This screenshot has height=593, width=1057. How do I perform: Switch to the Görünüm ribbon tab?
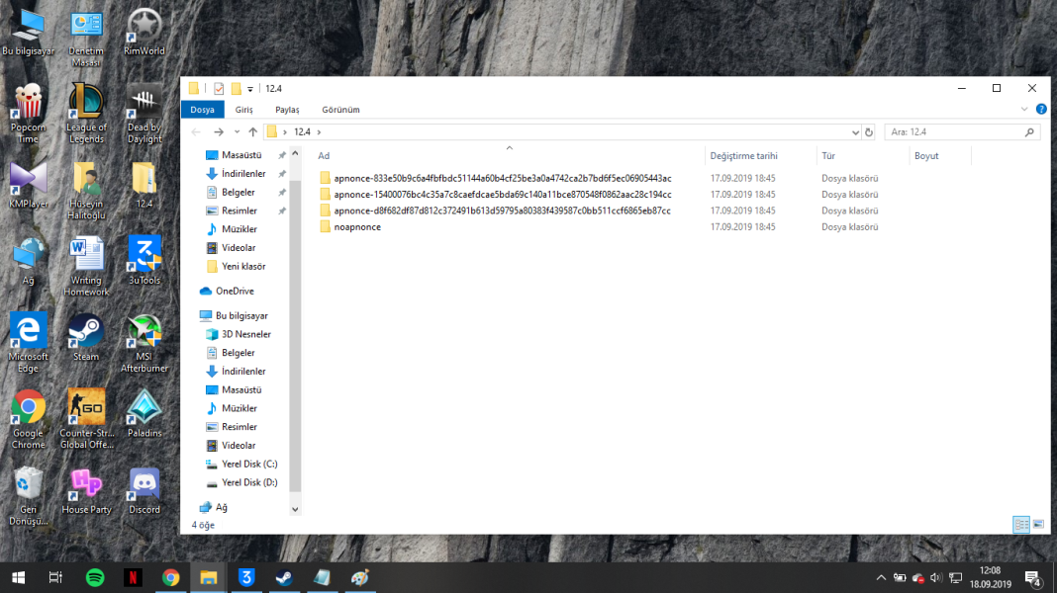(340, 110)
